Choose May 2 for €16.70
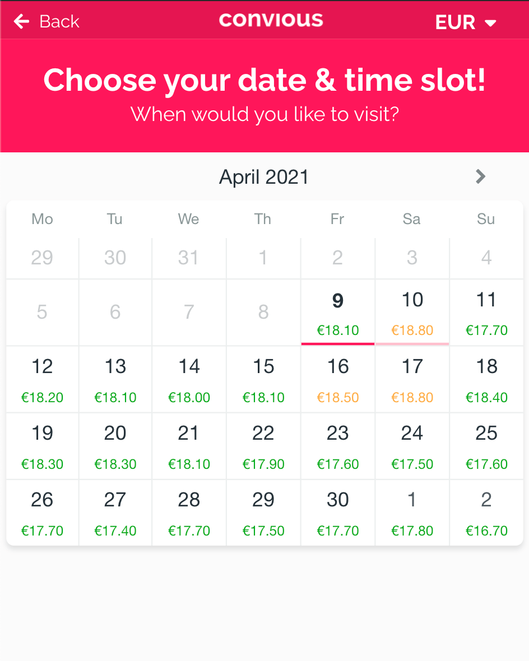Image resolution: width=529 pixels, height=661 pixels. pos(486,513)
